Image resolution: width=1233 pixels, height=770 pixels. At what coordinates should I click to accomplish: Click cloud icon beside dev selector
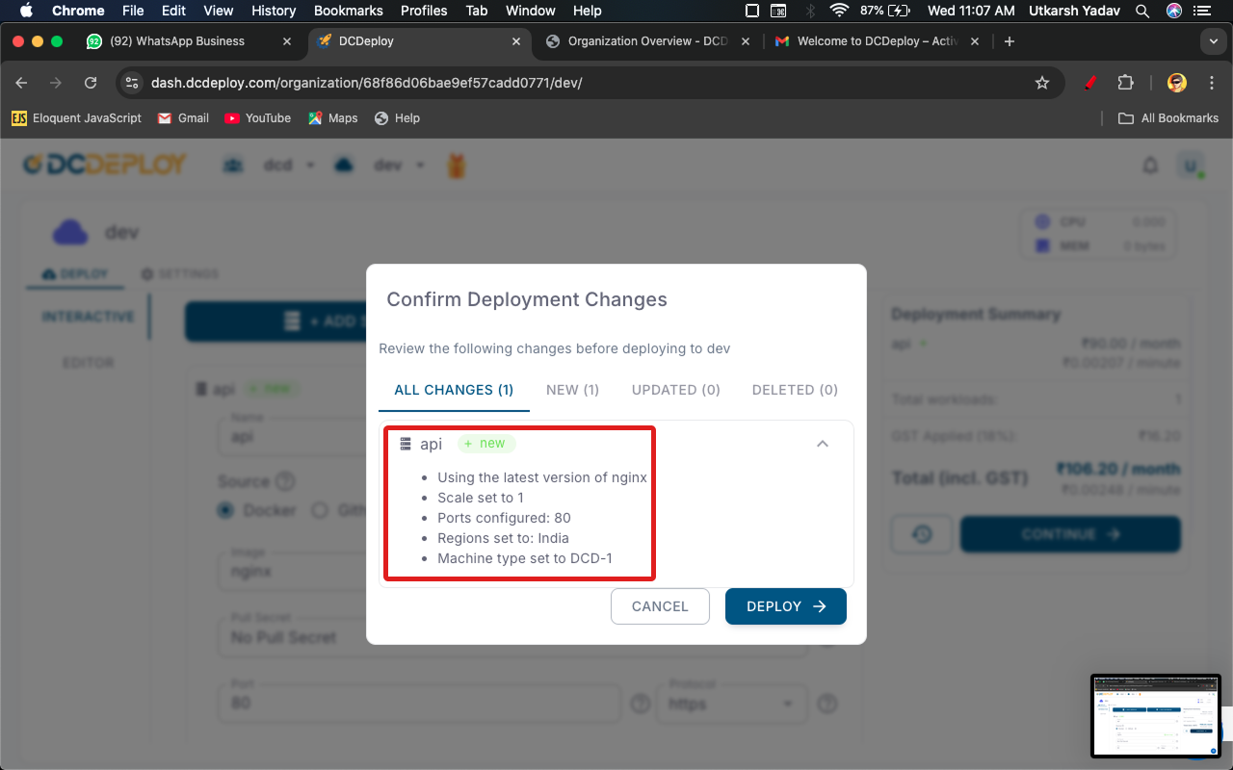click(x=344, y=166)
